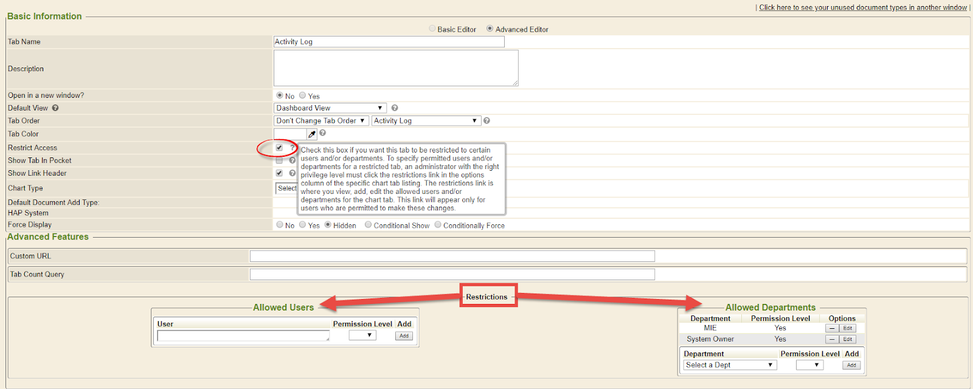Select Conditional Show for Force Display
Screen dimensions: 973x389
(369, 225)
